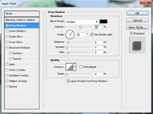
Task: Select the Drop Shadow style row
Action: click(x=22, y=26)
